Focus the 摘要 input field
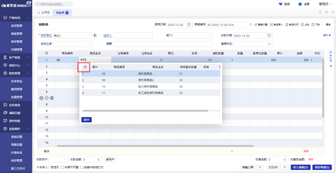This screenshot has height=173, width=336. click(x=163, y=44)
